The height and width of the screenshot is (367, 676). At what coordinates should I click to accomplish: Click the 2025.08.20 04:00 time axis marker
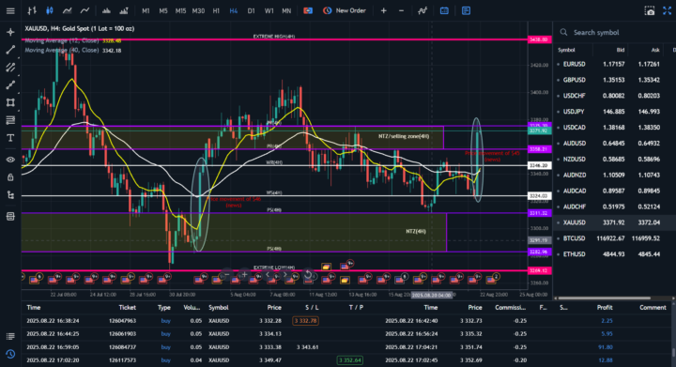pyautogui.click(x=431, y=295)
